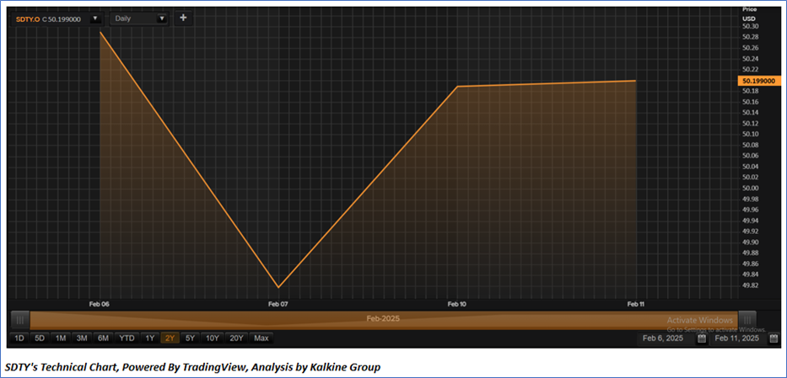Select the 1D time range
Viewport: 787px width, 378px height.
[x=19, y=338]
